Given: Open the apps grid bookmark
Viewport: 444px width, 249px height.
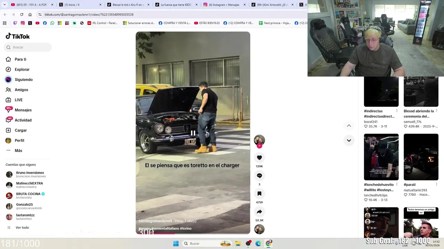Looking at the screenshot, I should [5, 23].
